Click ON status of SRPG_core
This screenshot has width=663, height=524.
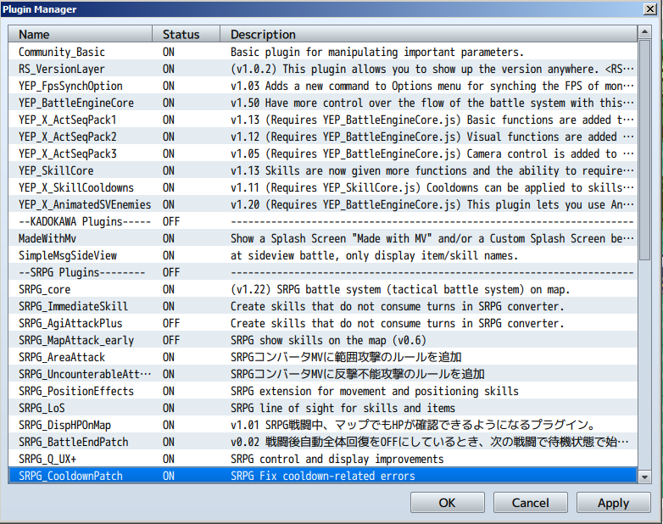pos(168,289)
